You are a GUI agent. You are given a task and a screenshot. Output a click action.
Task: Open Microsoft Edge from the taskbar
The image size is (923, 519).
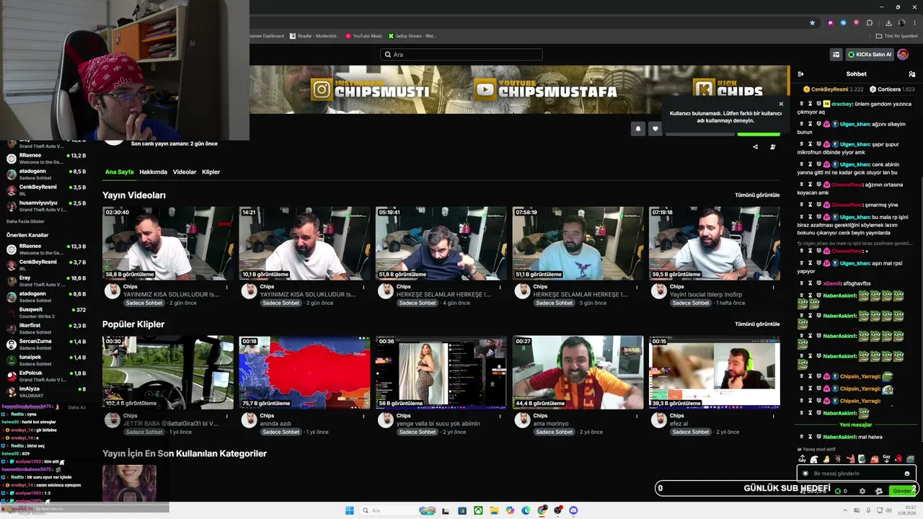coord(526,510)
